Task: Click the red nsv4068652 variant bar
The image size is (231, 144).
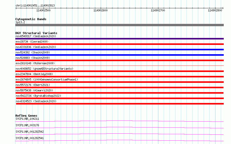Action: [119, 71]
